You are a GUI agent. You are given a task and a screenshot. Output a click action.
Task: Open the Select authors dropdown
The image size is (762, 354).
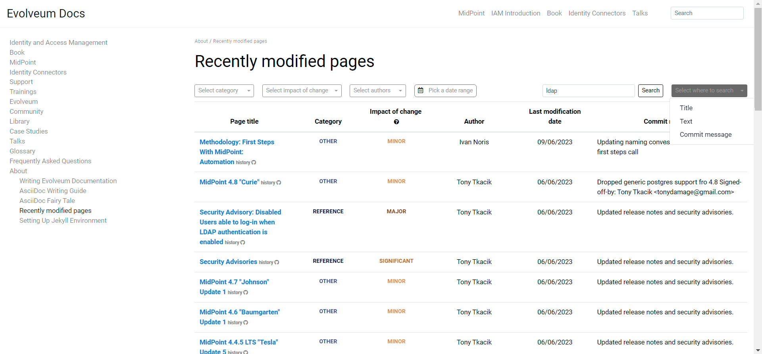377,91
